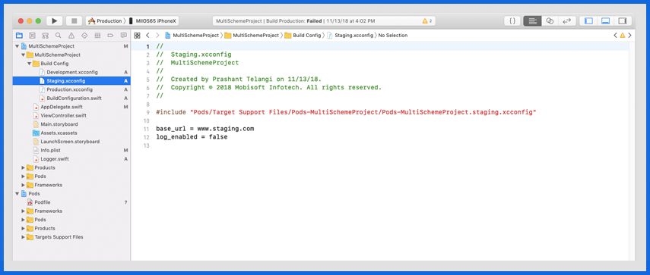Jump to the previous issue arrow
650x275 pixels.
point(615,36)
